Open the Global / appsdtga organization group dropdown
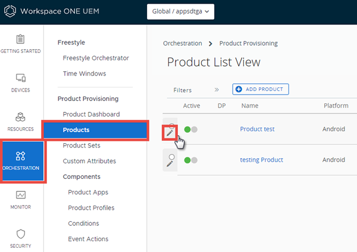 180,11
